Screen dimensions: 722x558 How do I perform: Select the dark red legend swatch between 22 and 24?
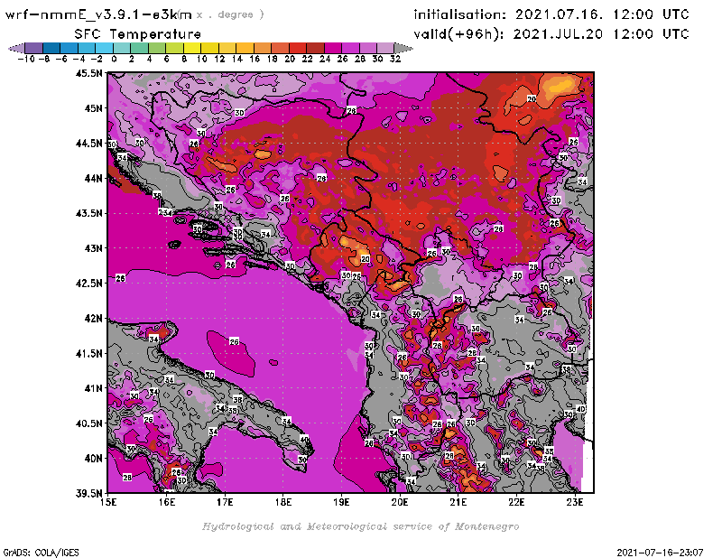[315, 48]
